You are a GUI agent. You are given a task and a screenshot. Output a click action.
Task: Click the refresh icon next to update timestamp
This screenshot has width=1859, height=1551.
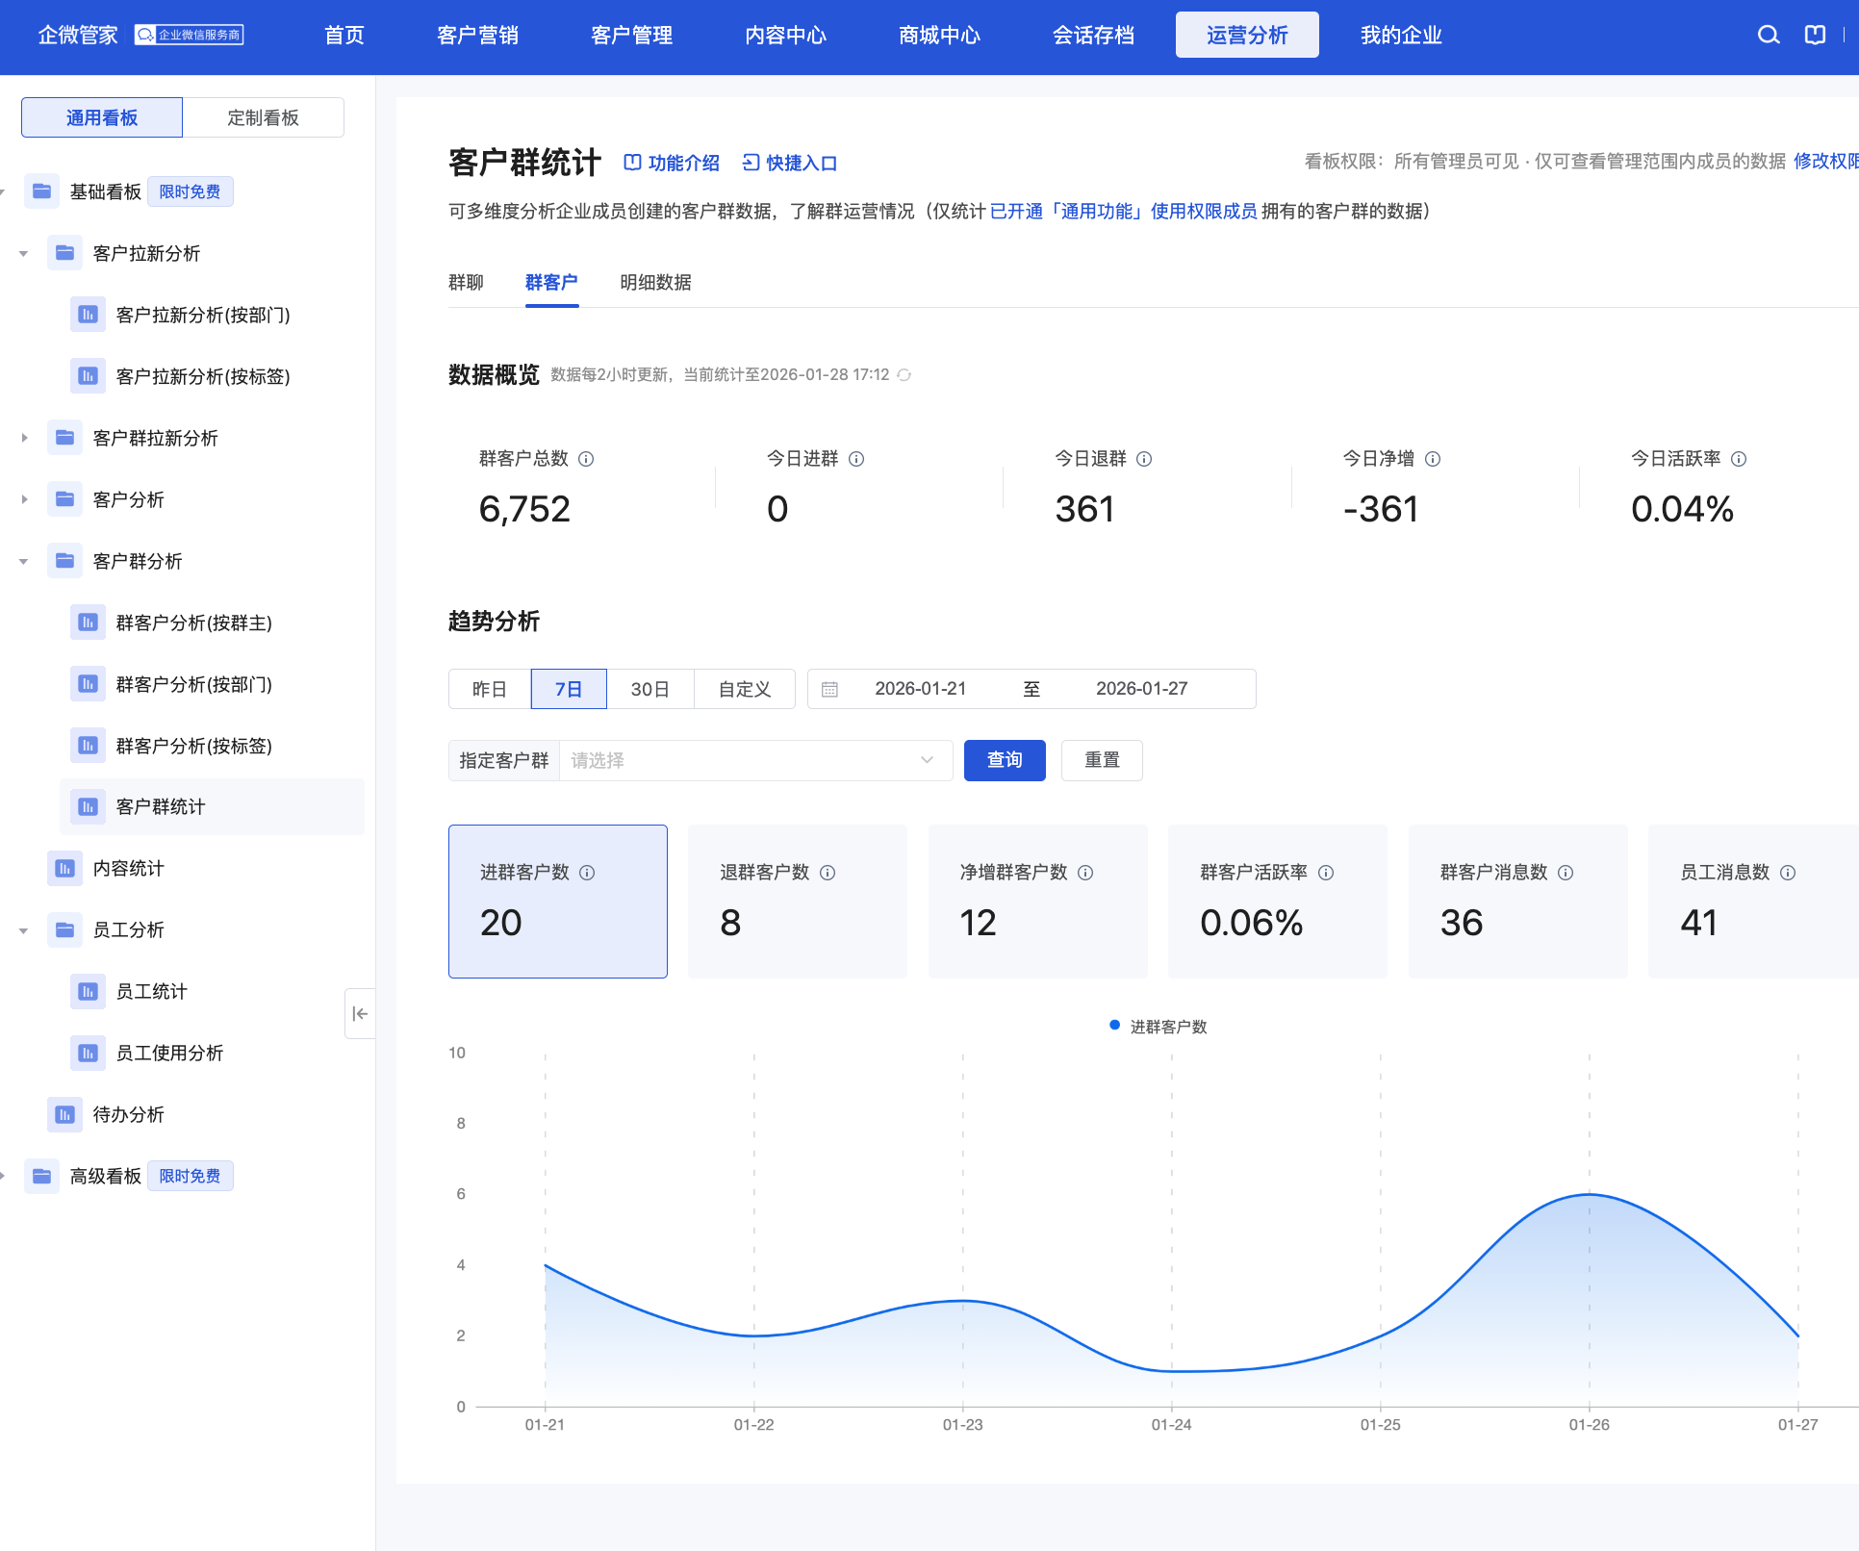pyautogui.click(x=904, y=375)
